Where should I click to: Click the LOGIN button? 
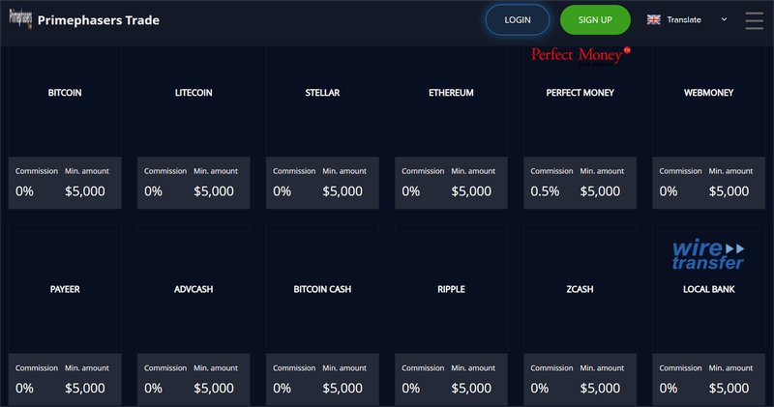pyautogui.click(x=518, y=19)
